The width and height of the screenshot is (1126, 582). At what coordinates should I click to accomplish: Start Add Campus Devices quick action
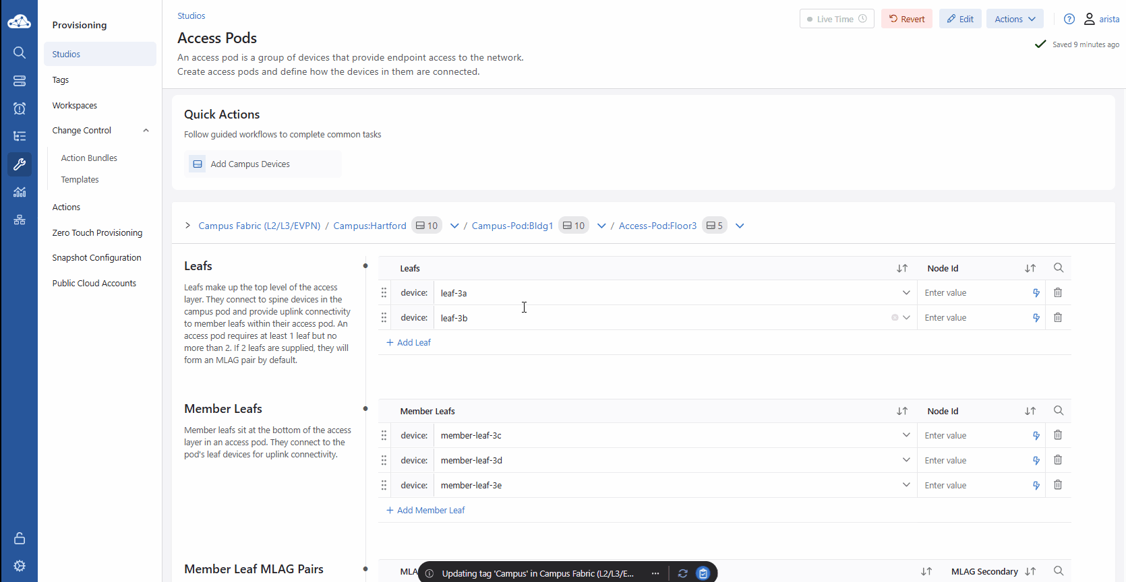pyautogui.click(x=263, y=164)
